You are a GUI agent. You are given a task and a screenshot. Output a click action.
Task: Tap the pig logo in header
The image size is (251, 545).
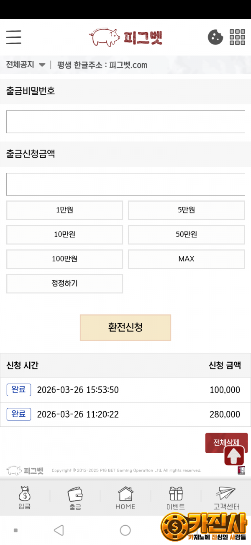[x=125, y=37]
